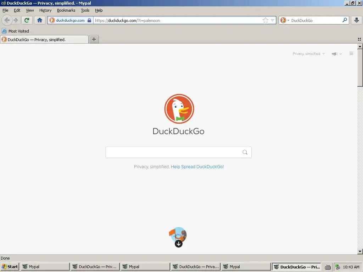This screenshot has height=272, width=363.
Task: Open the Windows Start button
Action: (x=10, y=267)
